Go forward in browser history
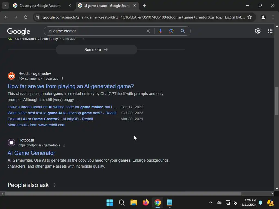 (16, 17)
